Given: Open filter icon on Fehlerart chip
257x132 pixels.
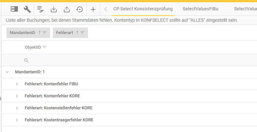Looking at the screenshot, I should point(82,33).
